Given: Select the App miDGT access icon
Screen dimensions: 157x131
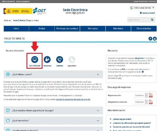Looking at the screenshot, I should coord(72,60).
